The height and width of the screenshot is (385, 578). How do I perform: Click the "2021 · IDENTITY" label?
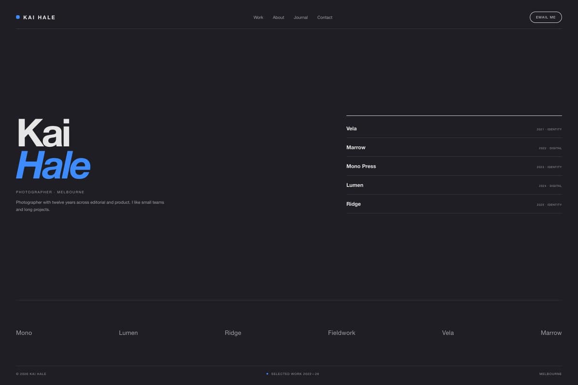click(549, 129)
